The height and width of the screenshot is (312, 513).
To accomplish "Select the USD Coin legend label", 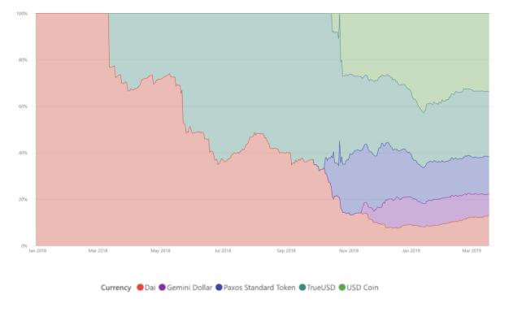I will pyautogui.click(x=363, y=288).
